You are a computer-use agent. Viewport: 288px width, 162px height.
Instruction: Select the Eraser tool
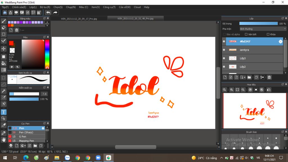click(3, 28)
